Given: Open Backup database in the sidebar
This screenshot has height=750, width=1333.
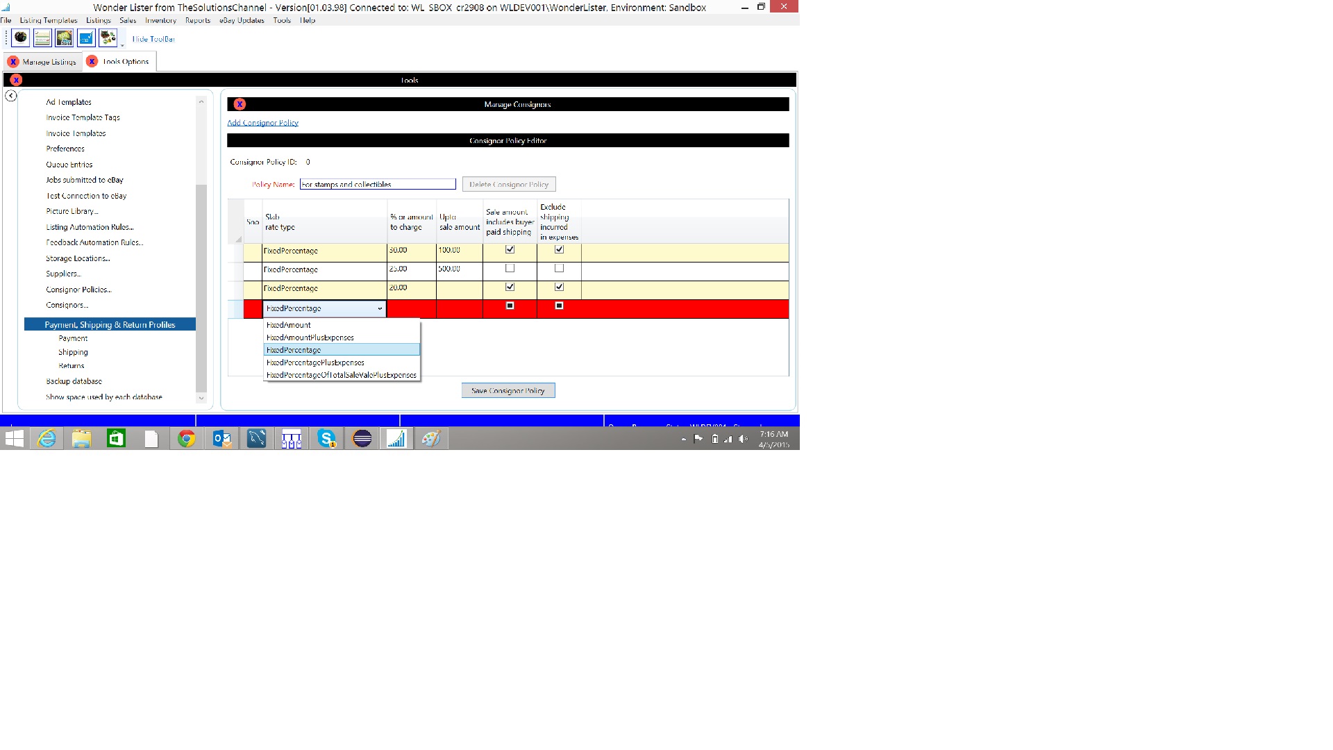Looking at the screenshot, I should click(x=74, y=381).
